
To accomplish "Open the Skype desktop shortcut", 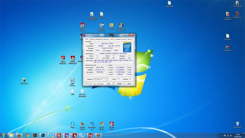I will pyautogui.click(x=73, y=125).
